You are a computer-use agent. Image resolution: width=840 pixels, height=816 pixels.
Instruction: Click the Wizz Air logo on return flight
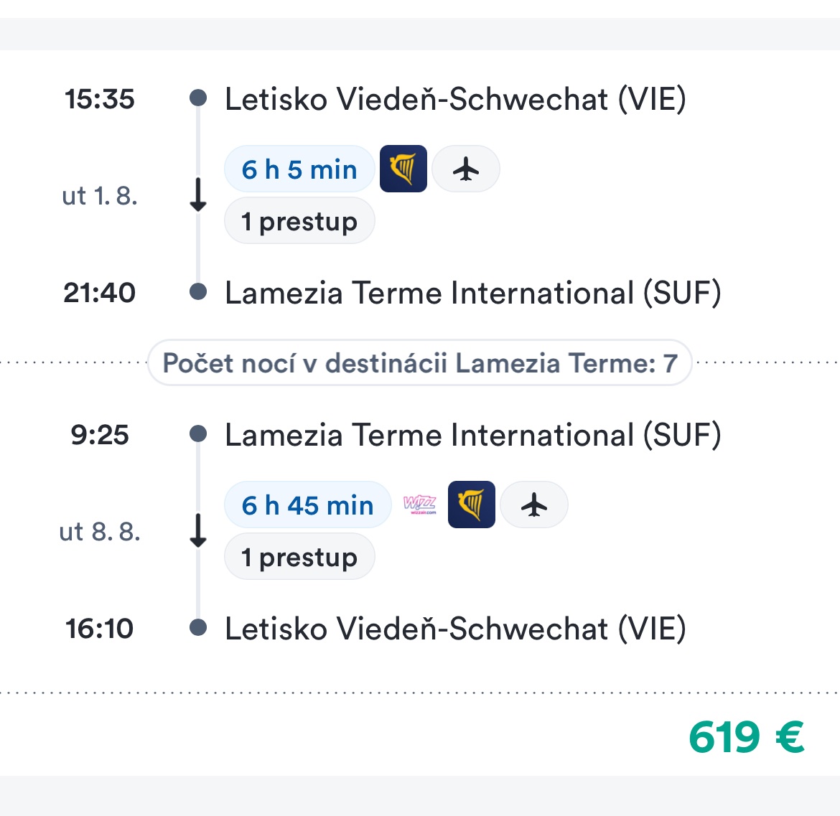point(419,505)
